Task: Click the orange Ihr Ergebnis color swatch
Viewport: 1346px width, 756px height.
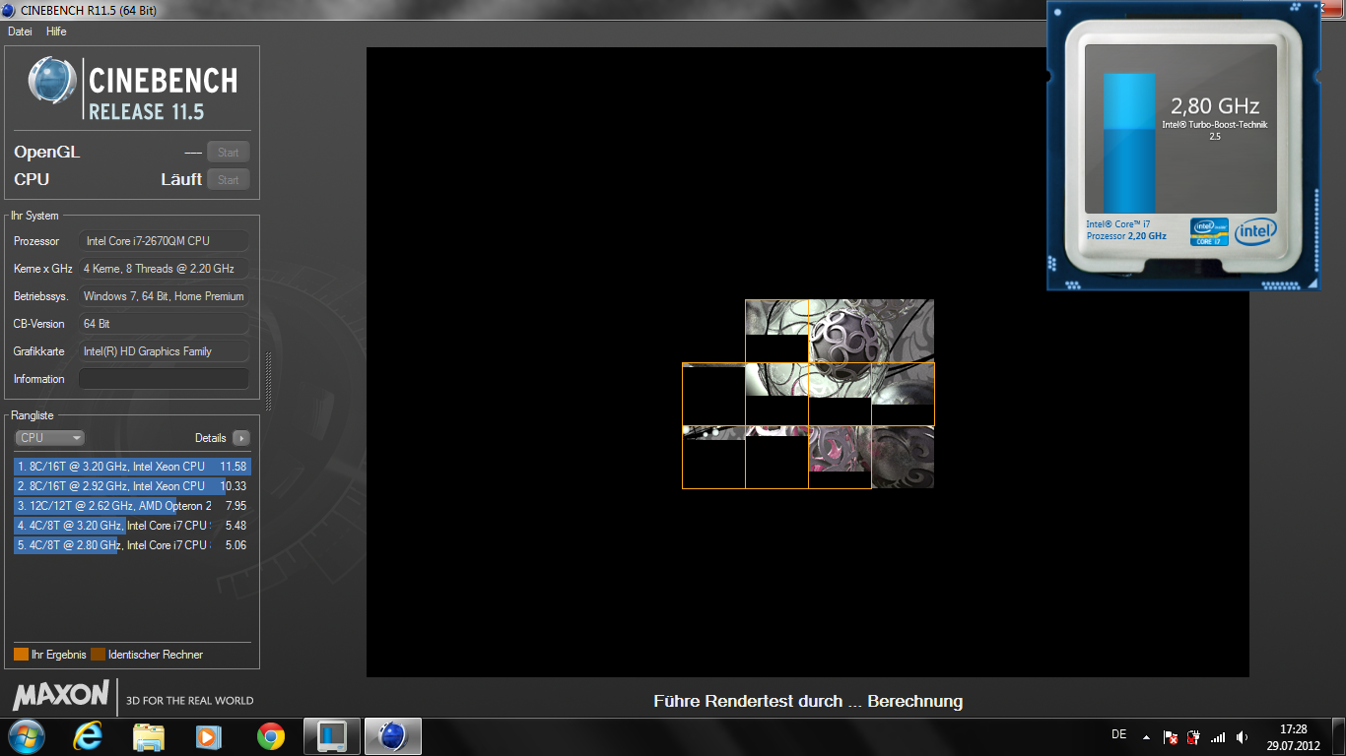Action: [21, 655]
